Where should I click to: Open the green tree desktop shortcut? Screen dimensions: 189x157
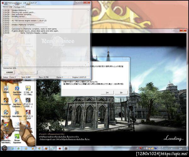click(x=17, y=138)
